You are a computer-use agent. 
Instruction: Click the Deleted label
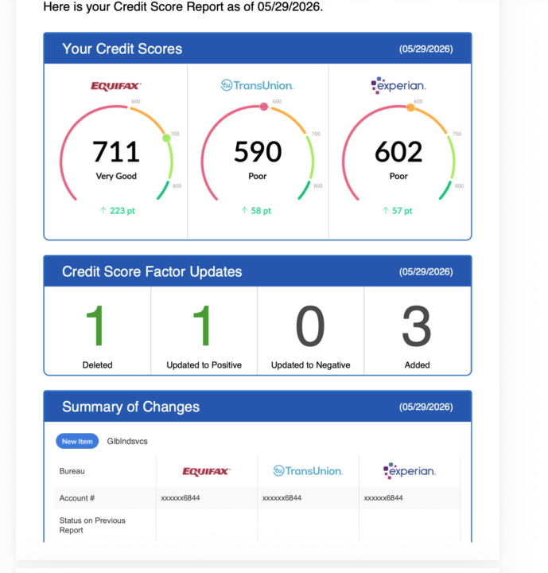click(97, 365)
